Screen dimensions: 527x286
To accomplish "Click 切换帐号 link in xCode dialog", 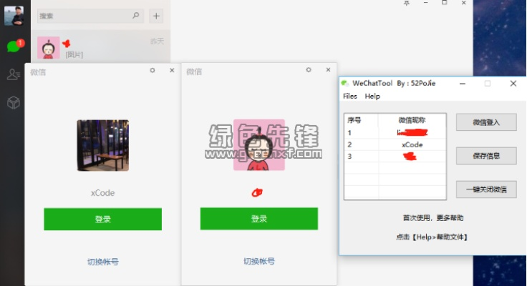I will (102, 262).
